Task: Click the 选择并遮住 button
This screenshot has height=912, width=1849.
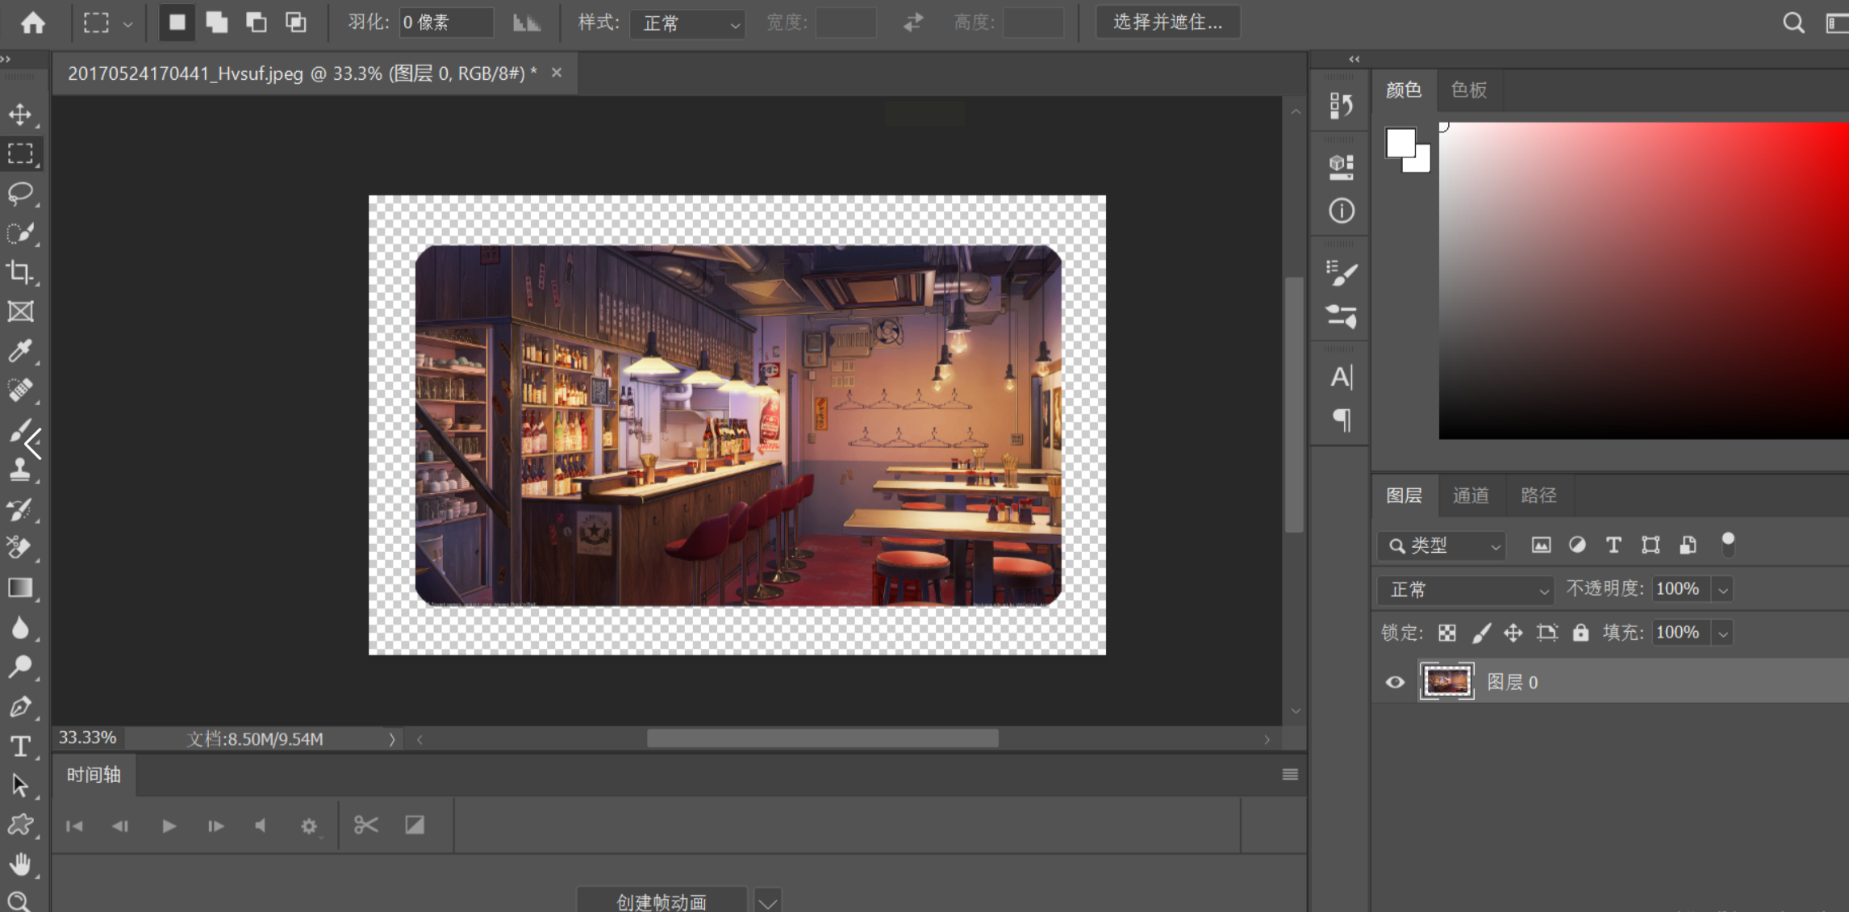Action: 1167,23
